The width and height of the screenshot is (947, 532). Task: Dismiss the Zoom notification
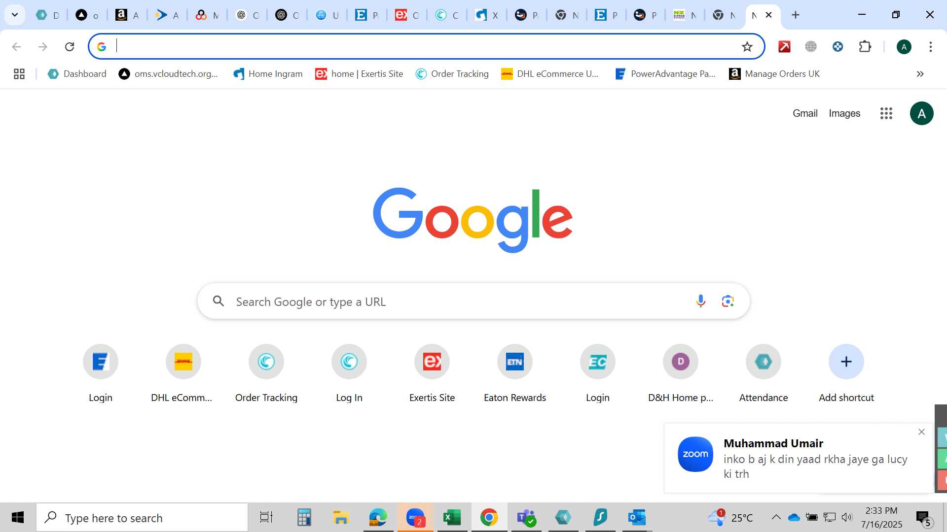pos(921,432)
